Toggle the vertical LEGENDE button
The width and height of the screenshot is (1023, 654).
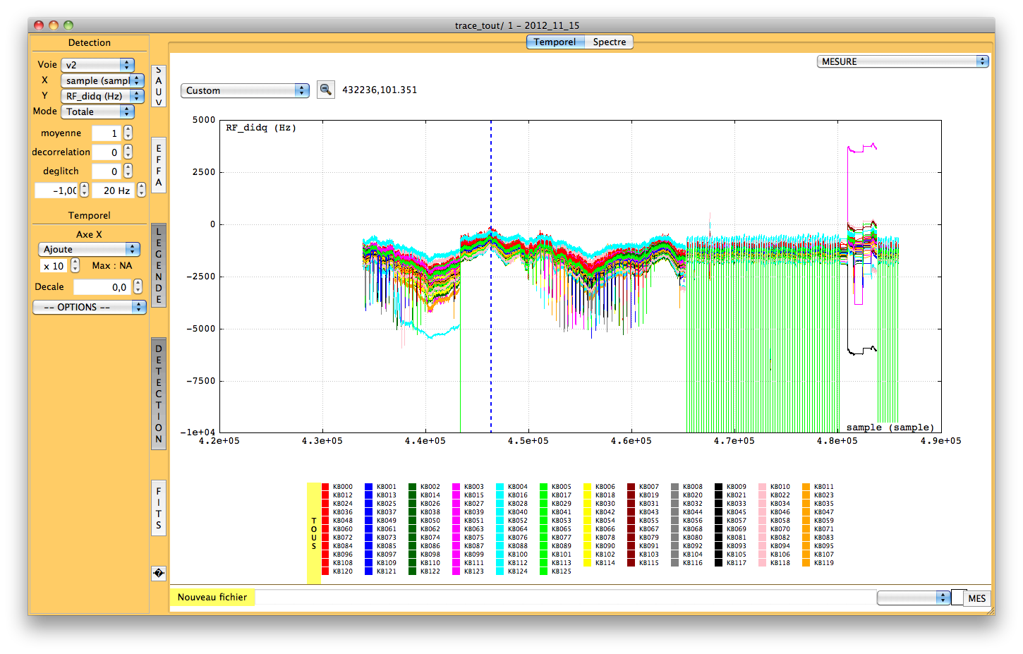point(159,265)
